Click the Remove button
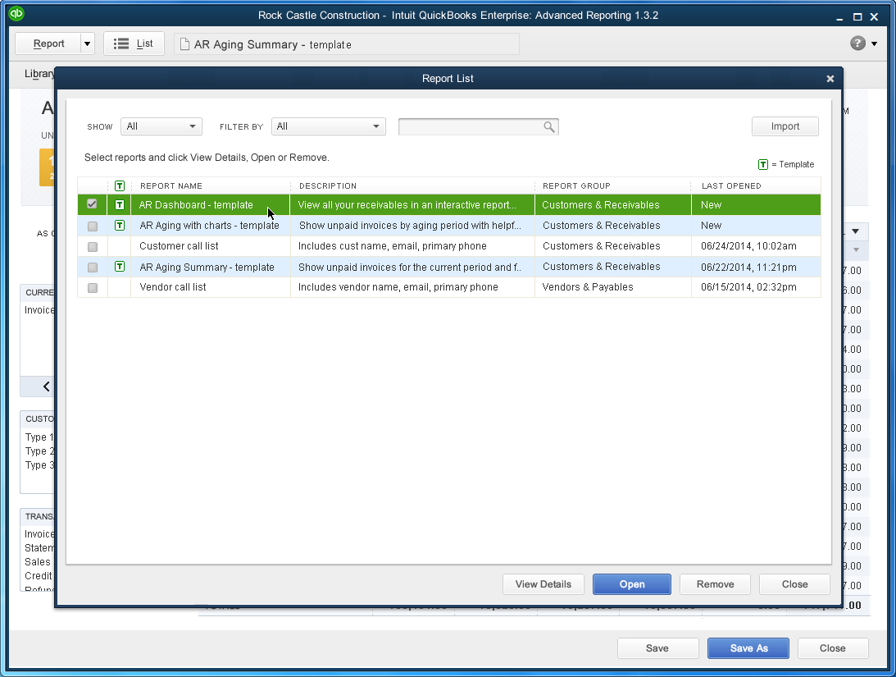The width and height of the screenshot is (896, 677). [x=715, y=583]
